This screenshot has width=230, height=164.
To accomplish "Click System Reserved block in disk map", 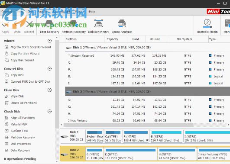I will click(94, 136).
